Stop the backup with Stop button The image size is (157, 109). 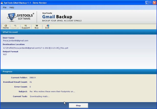pyautogui.click(x=78, y=105)
